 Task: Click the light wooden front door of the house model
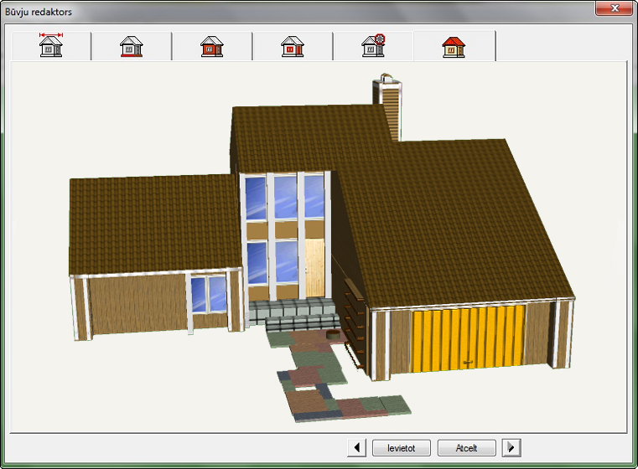pos(315,267)
